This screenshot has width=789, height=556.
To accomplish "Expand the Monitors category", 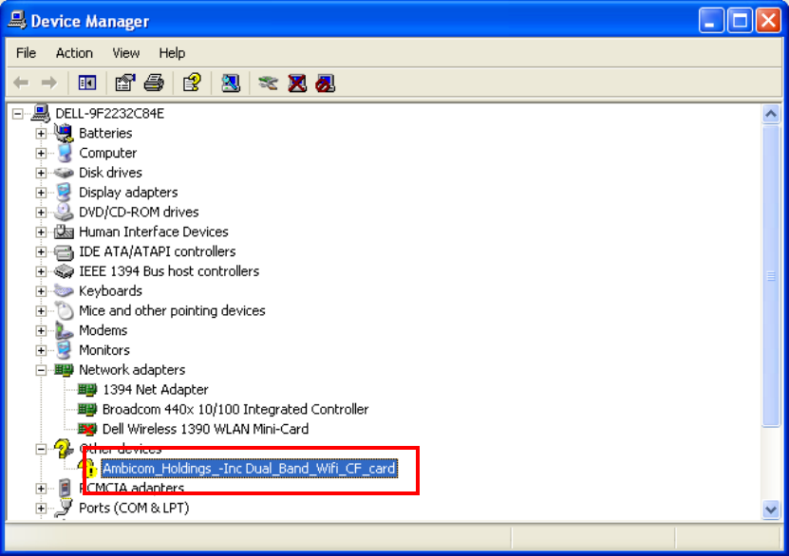I will 41,350.
